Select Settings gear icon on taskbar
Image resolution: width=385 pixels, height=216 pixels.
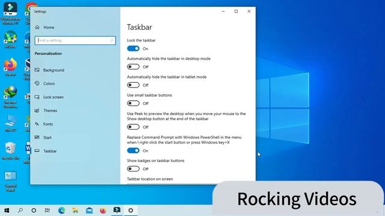[131, 211]
